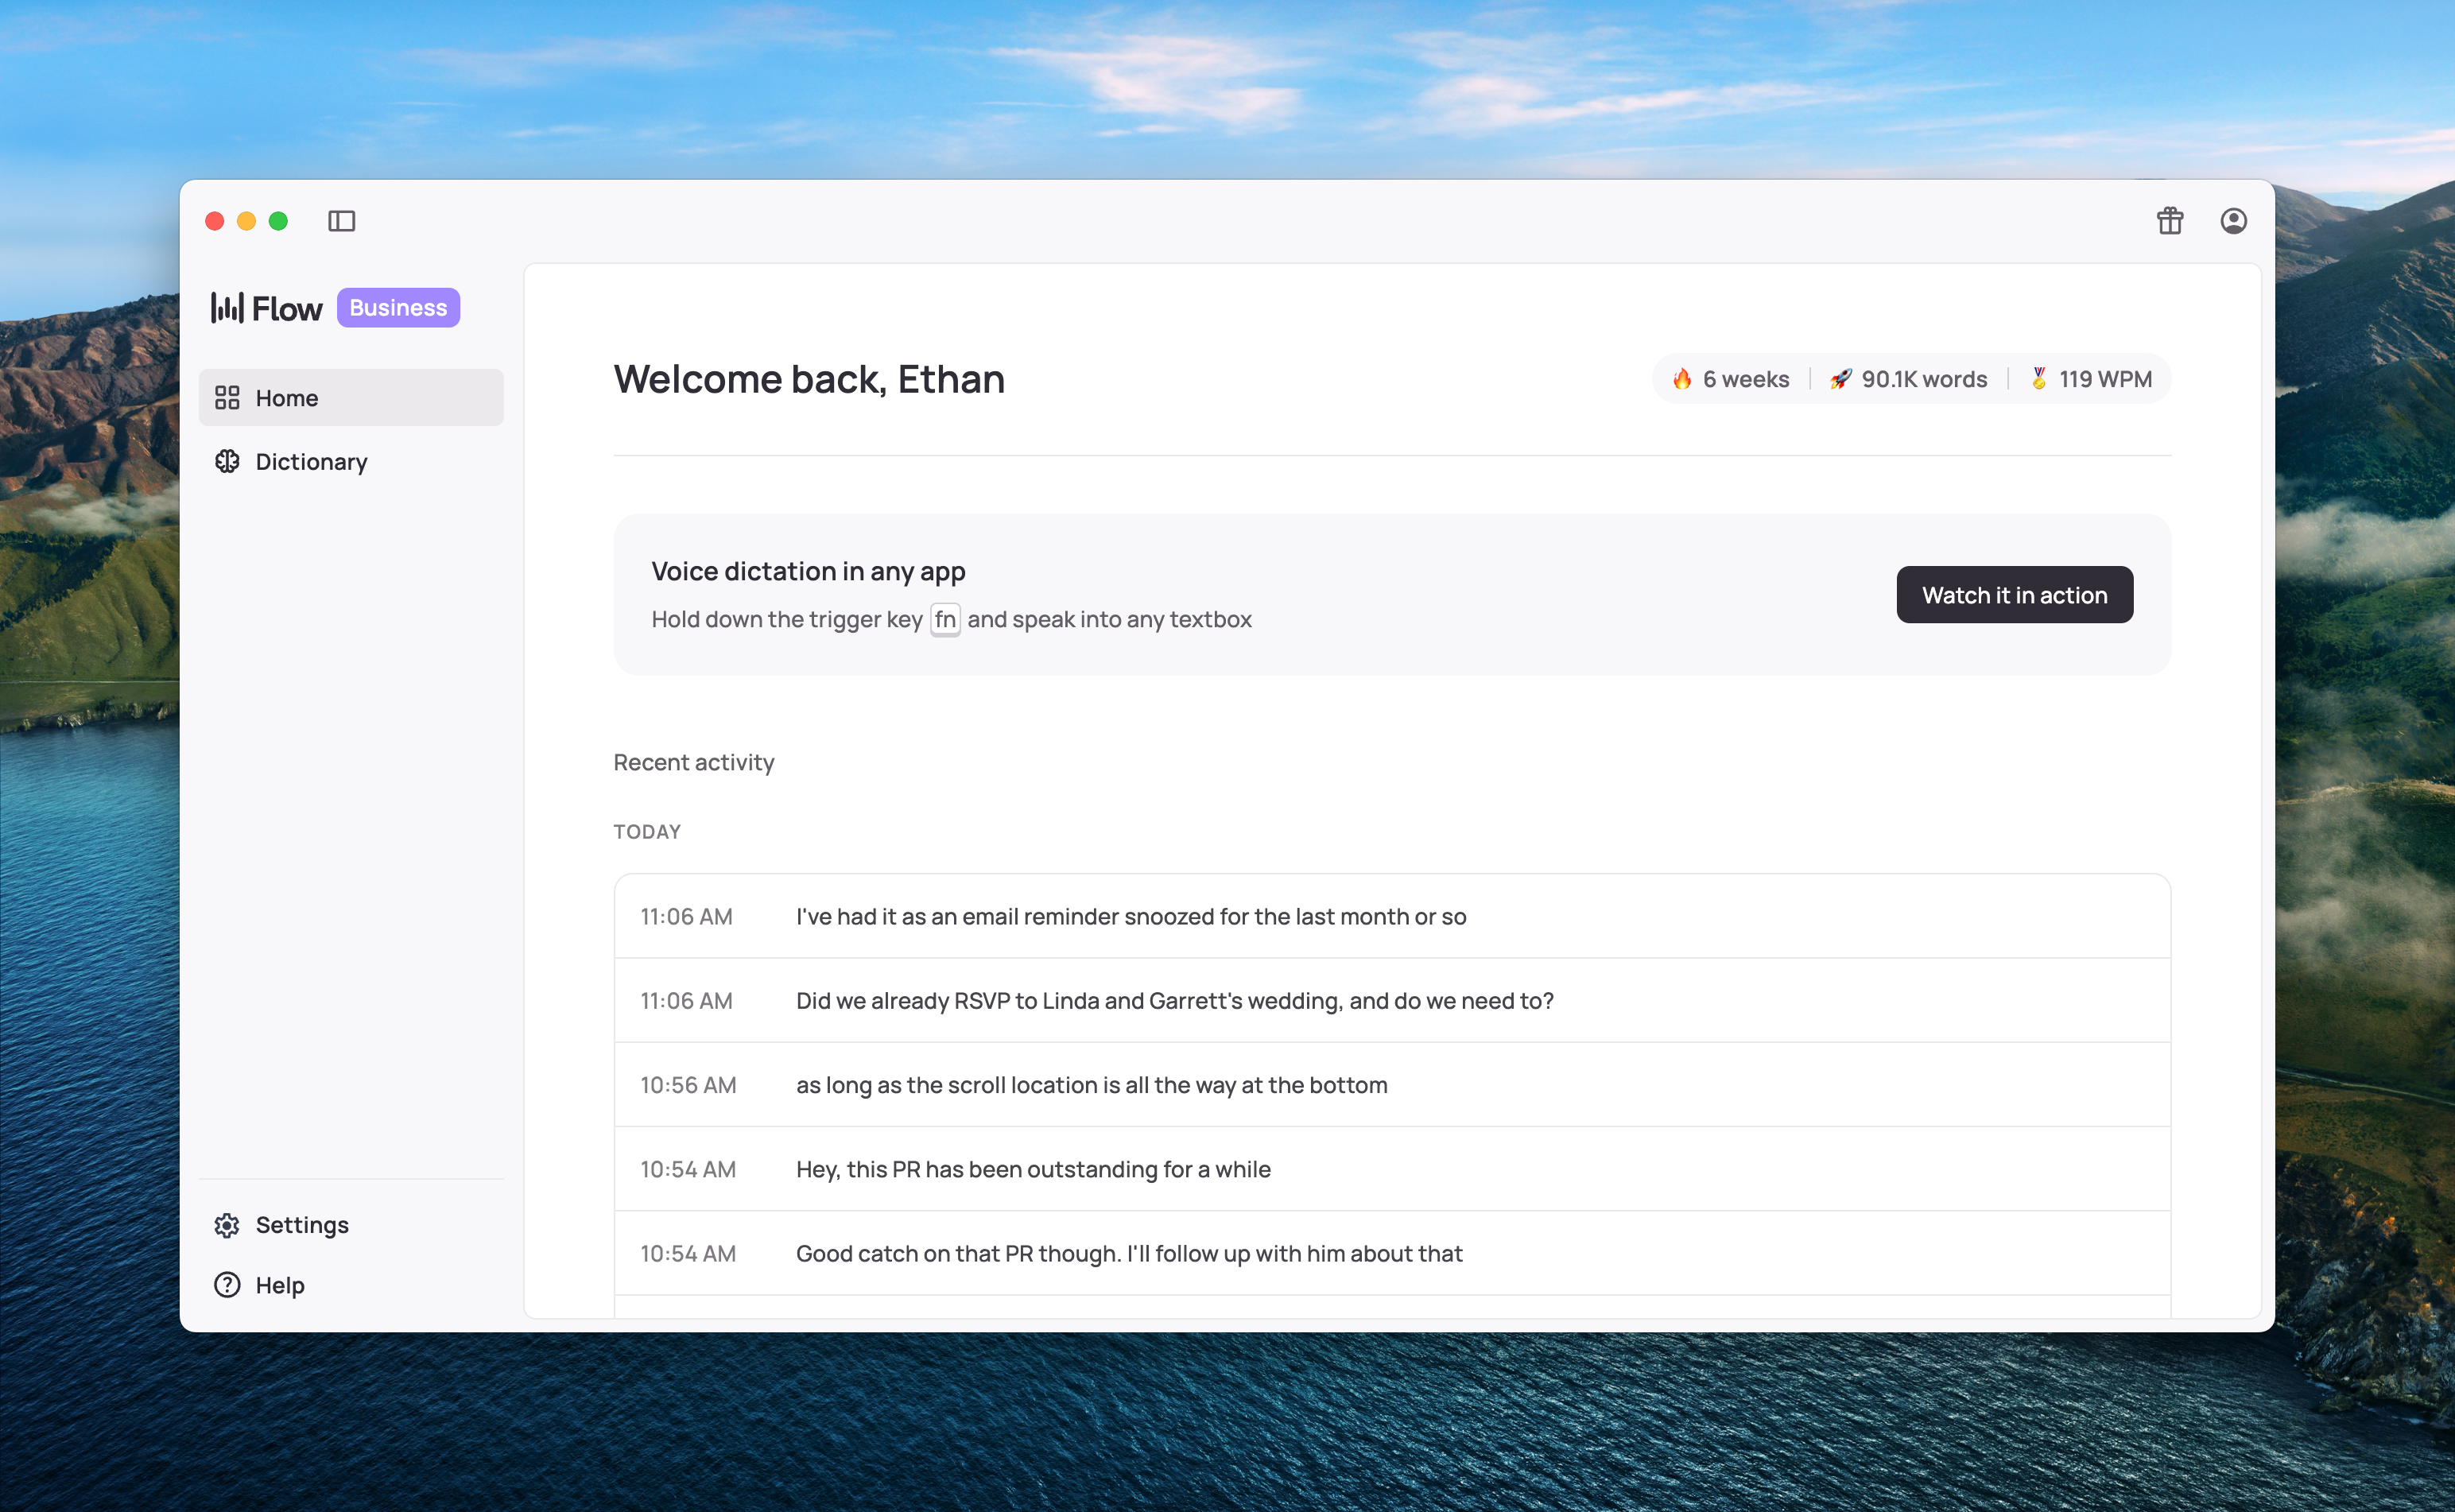Click the Dictionary brain icon

click(227, 462)
